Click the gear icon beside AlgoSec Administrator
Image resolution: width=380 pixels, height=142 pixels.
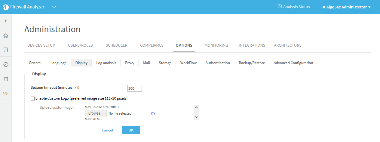tap(324, 7)
